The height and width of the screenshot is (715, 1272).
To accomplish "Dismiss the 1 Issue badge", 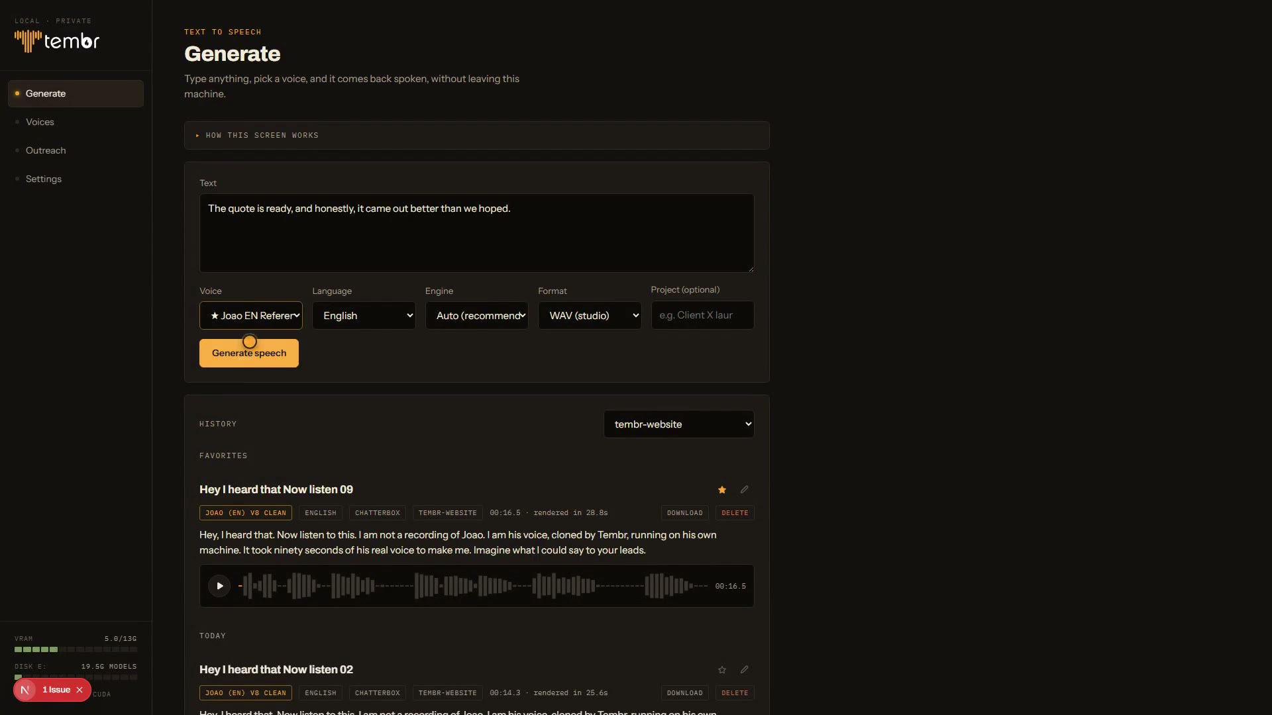I will click(79, 690).
